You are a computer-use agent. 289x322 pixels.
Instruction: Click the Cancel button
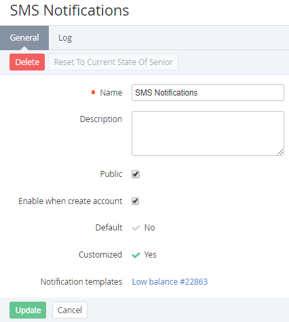(70, 310)
